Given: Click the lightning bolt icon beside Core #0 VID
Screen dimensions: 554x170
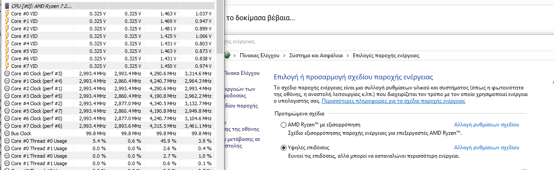Looking at the screenshot, I should [x=7, y=14].
